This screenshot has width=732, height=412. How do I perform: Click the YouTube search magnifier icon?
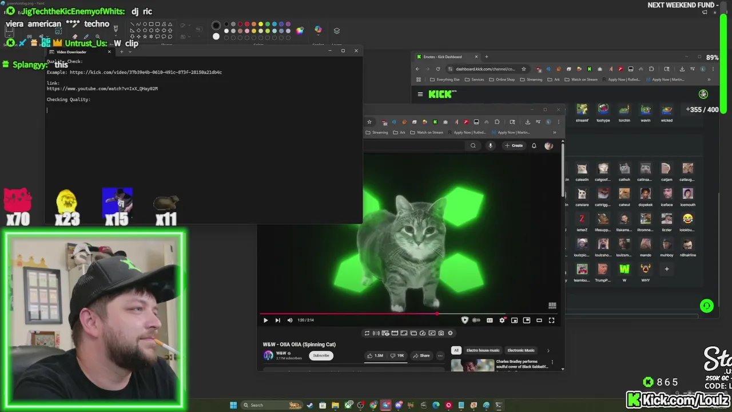click(x=473, y=145)
